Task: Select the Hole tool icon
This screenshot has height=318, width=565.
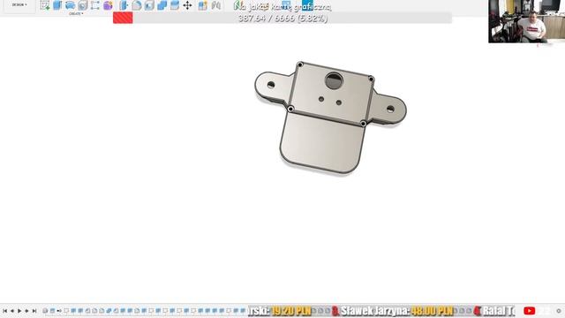Action: 83,5
